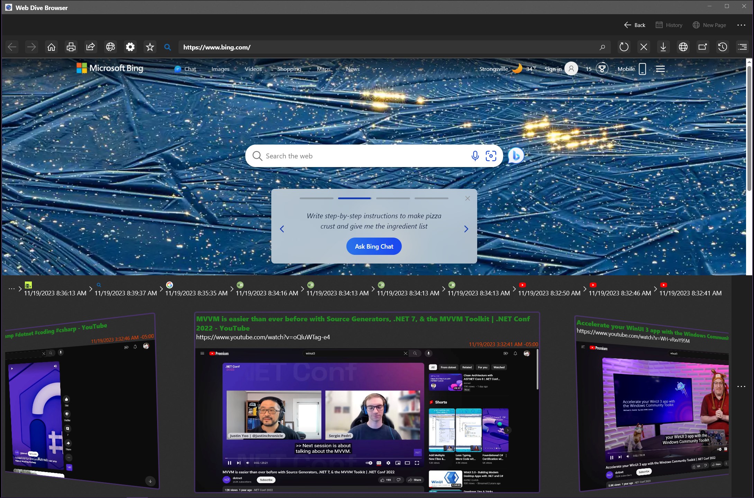Open Bing hamburger menu
754x498 pixels.
pyautogui.click(x=660, y=69)
